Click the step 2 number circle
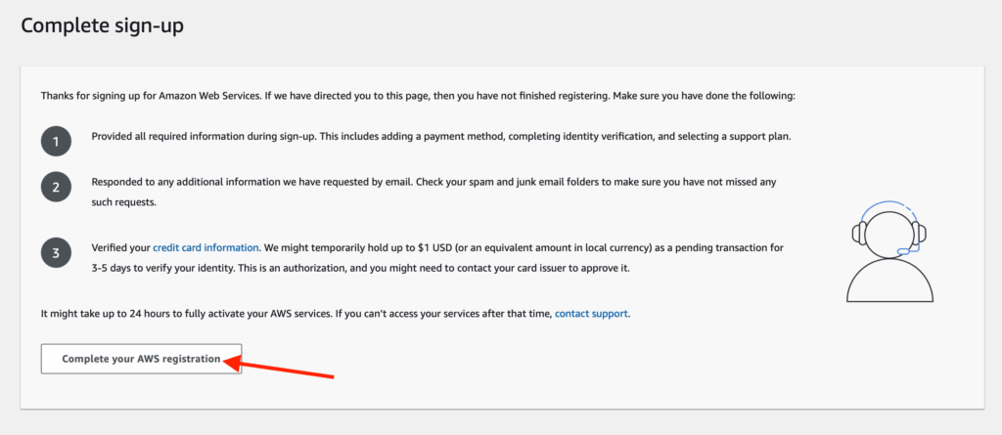The image size is (1002, 435). (x=56, y=187)
